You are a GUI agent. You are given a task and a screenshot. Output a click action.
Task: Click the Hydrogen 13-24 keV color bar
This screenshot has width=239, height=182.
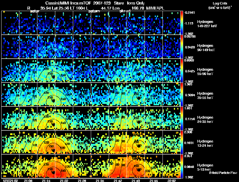[182, 142]
